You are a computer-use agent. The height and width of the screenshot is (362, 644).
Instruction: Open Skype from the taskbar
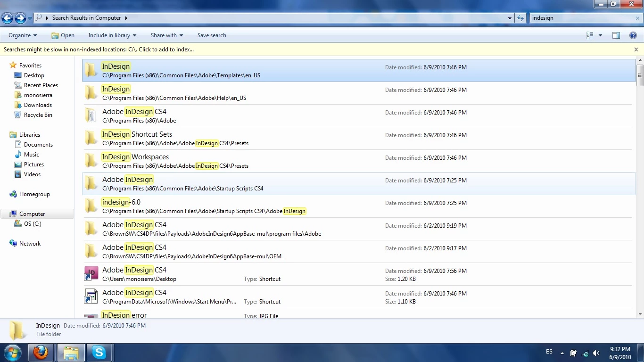click(x=99, y=353)
